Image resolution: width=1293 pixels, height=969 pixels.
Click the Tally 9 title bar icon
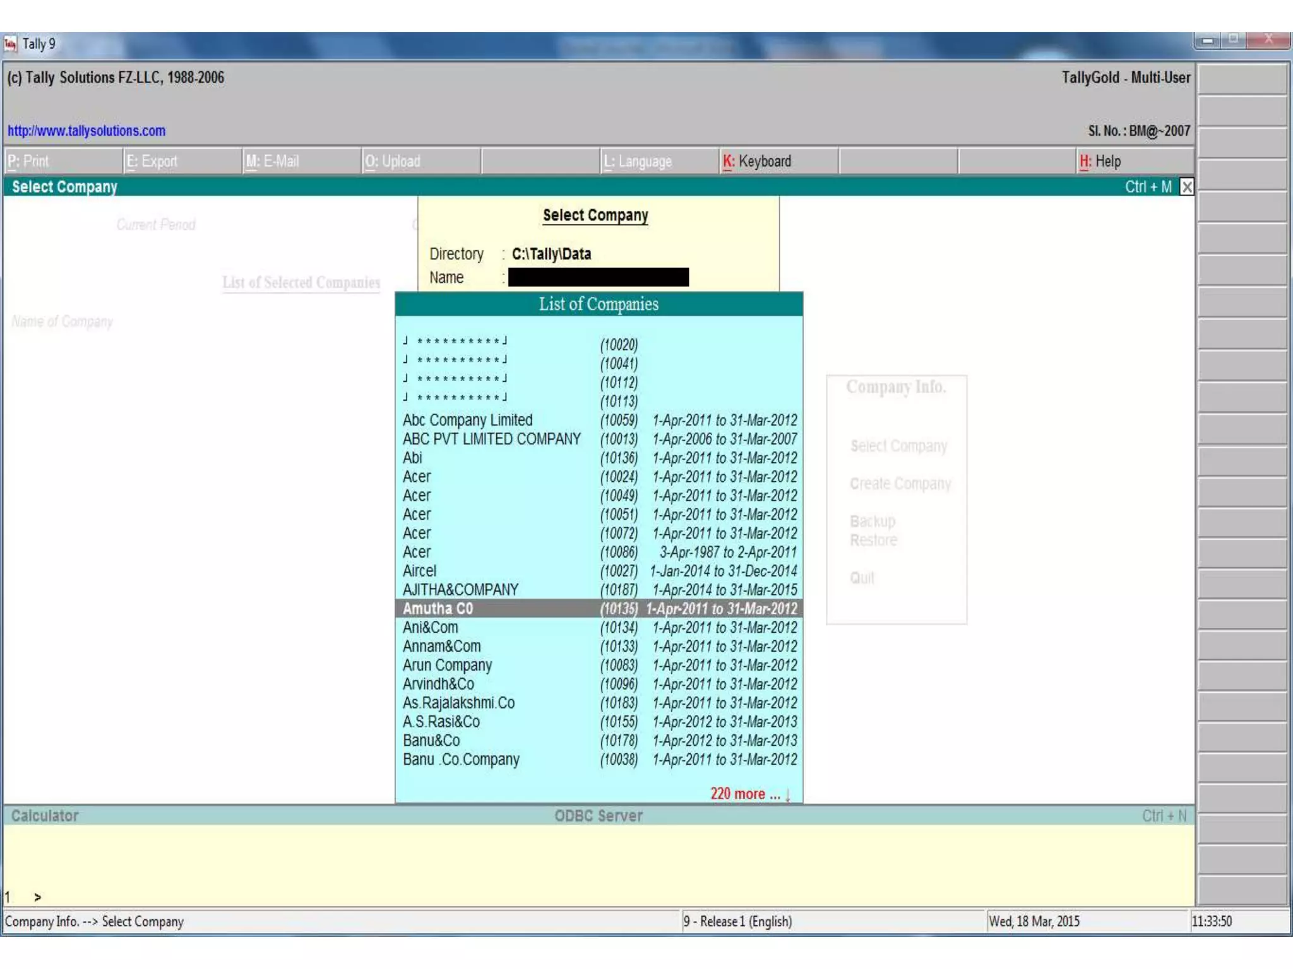click(x=10, y=44)
